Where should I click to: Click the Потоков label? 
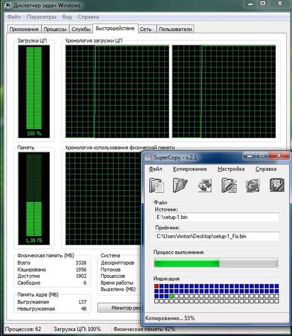tap(110, 269)
